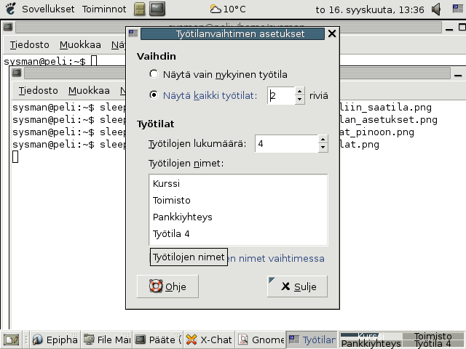466x349 pixels.
Task: Open Muokkaa menu in back terminal window
Action: point(80,45)
